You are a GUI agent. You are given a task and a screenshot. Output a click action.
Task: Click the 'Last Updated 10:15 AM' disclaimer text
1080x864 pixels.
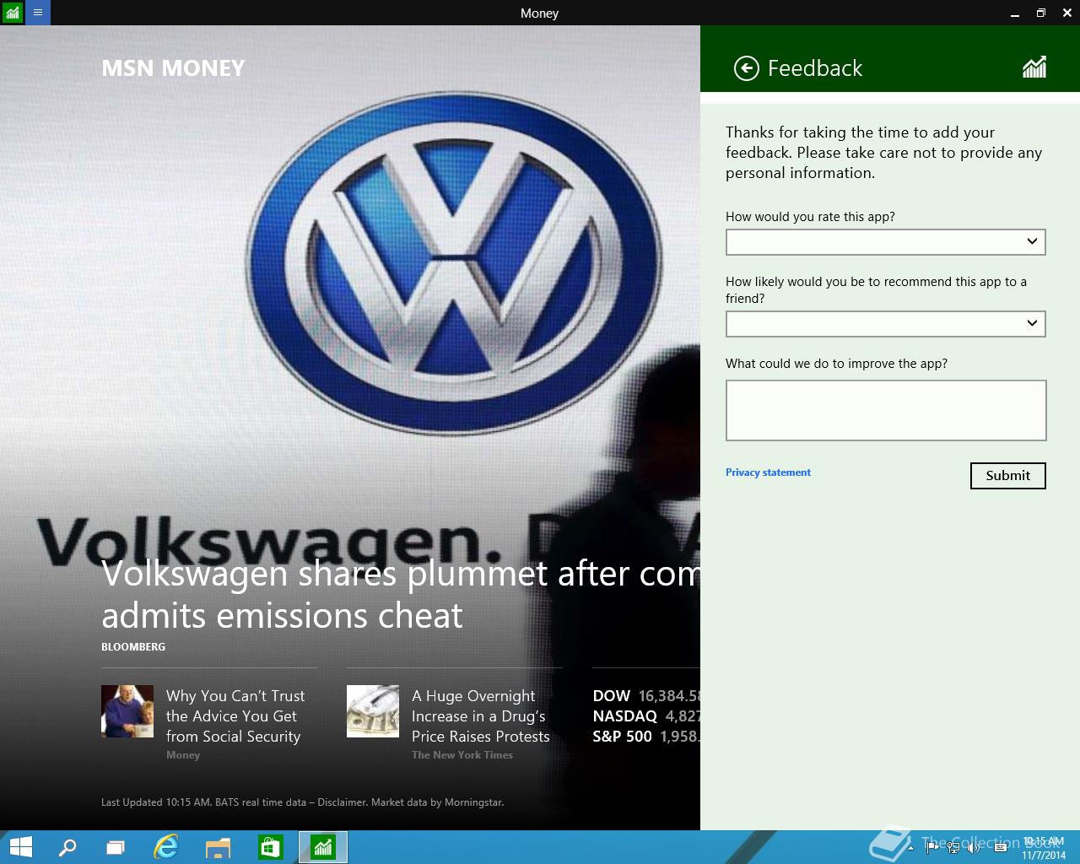point(302,802)
